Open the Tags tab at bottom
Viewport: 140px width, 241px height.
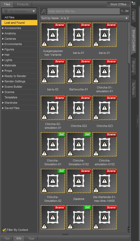tap(31, 238)
